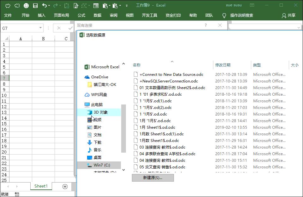The height and width of the screenshot is (197, 303).
Task: Click the 新建源(S)... button
Action: [153, 178]
